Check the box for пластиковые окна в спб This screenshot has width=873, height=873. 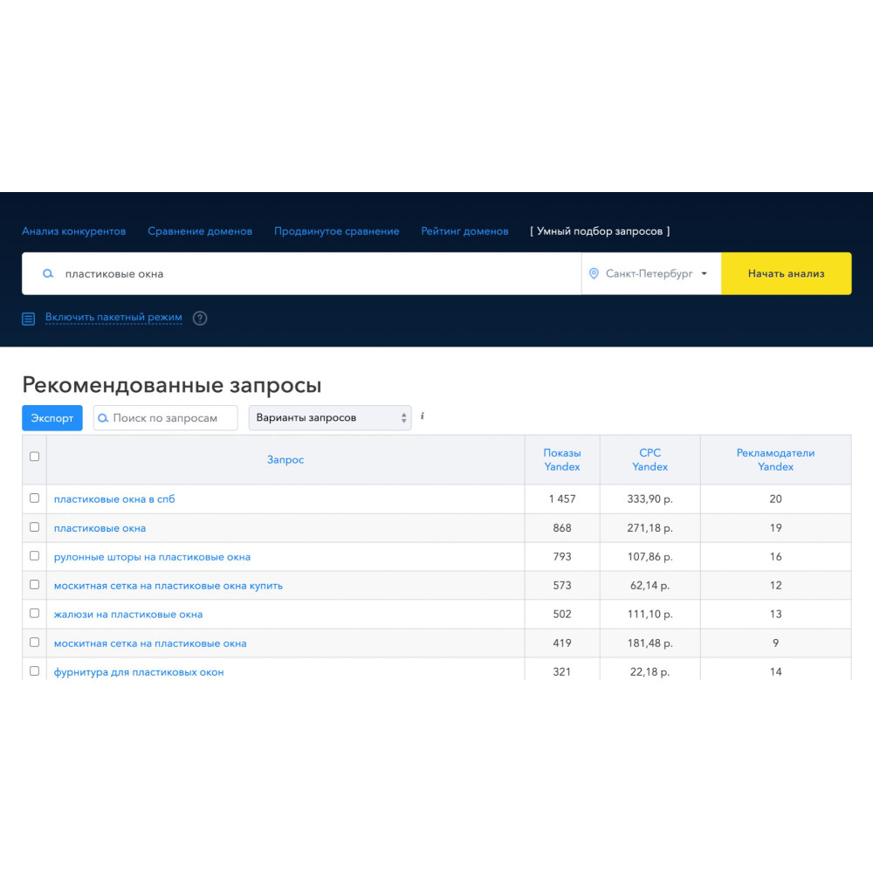coord(34,498)
